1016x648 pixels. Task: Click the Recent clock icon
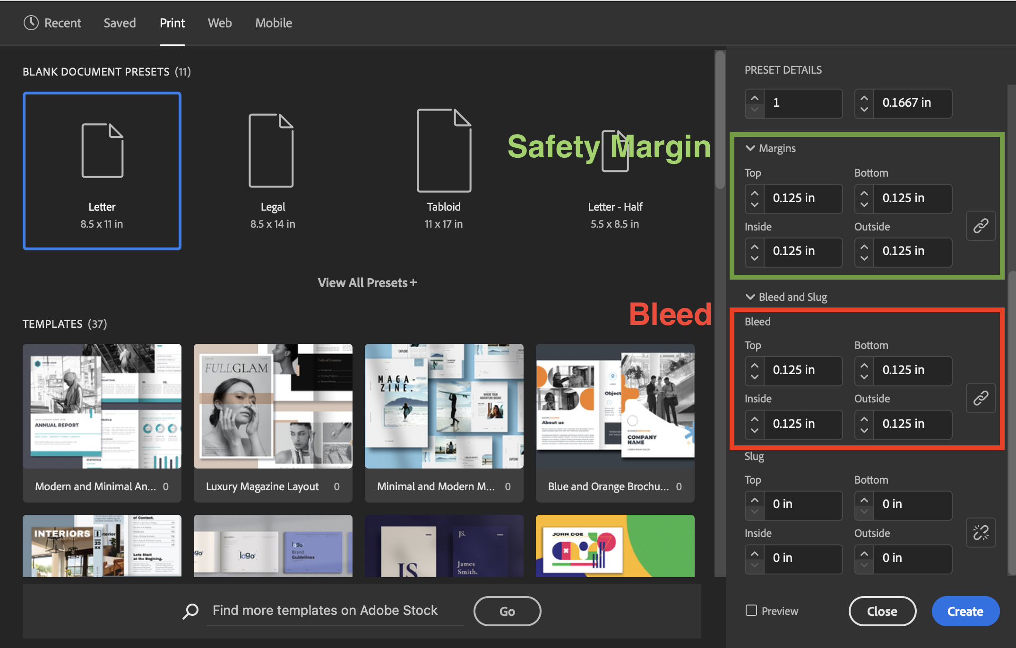pyautogui.click(x=31, y=23)
